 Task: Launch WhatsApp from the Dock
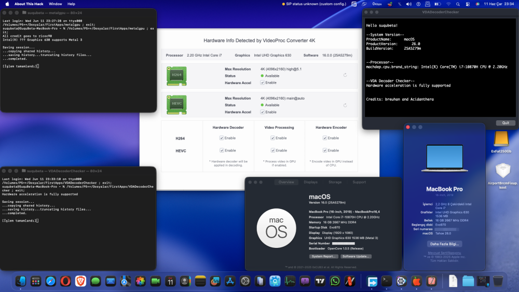[x=335, y=281]
